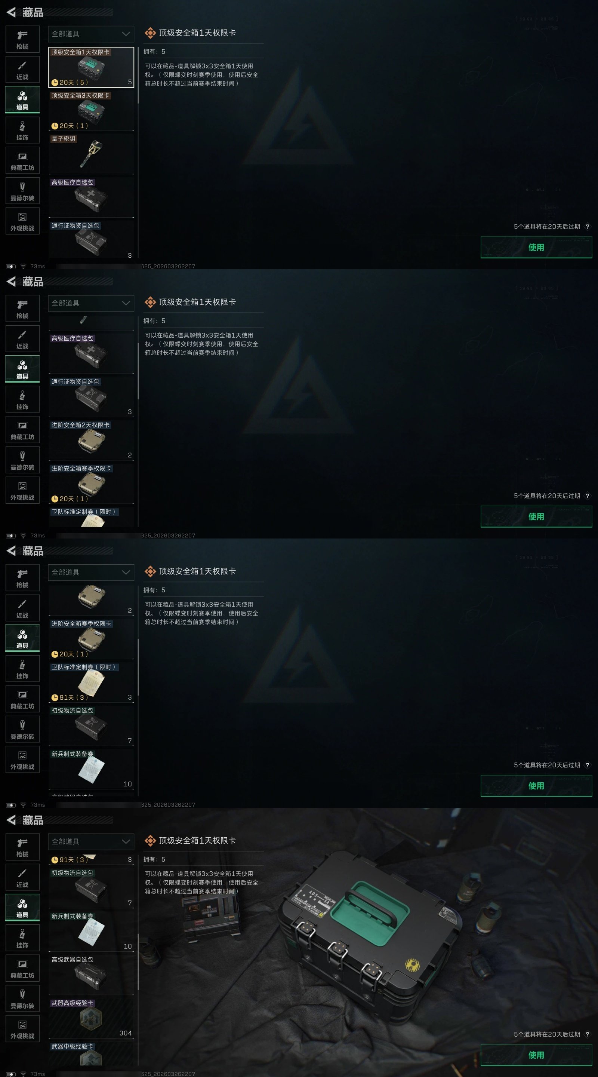Click 使用 button on screen listing 量子密钥
The height and width of the screenshot is (1077, 598).
tap(536, 247)
